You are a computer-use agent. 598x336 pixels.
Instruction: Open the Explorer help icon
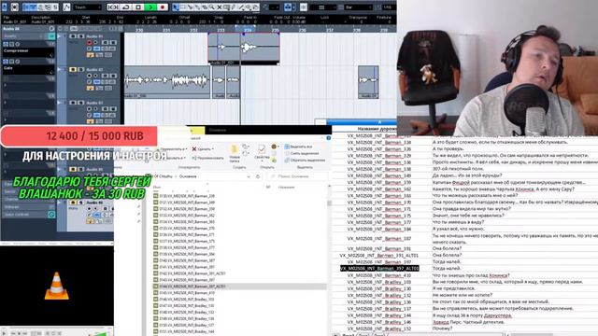pyautogui.click(x=328, y=138)
